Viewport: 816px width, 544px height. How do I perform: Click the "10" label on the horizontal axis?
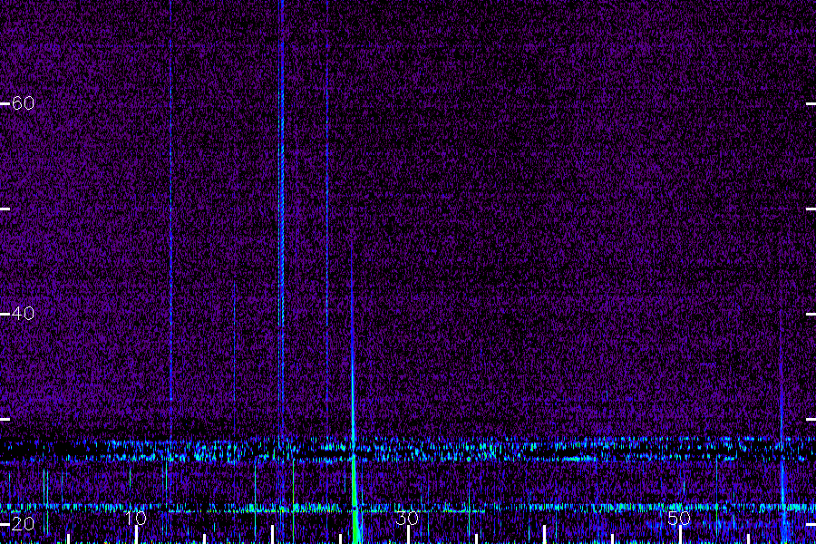[x=135, y=519]
